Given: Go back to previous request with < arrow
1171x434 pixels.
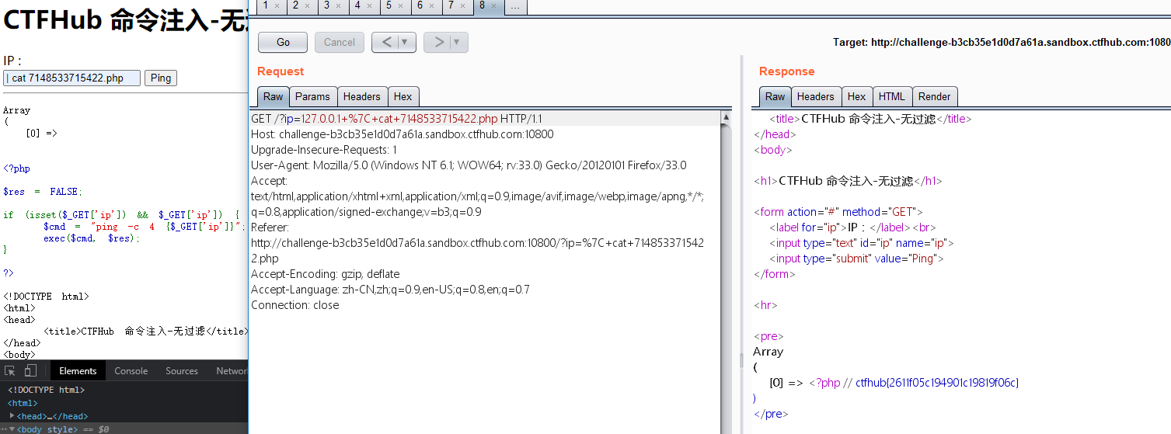Looking at the screenshot, I should click(386, 42).
